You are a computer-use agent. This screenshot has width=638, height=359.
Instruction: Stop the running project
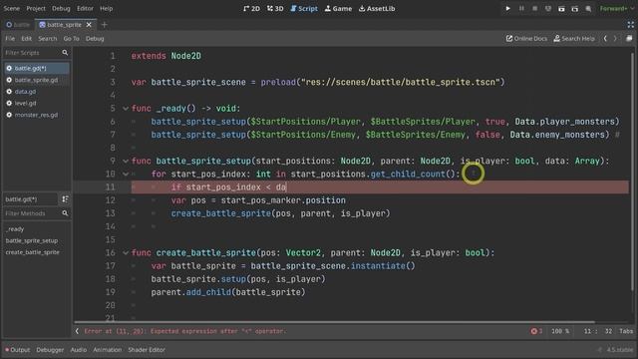pos(534,8)
